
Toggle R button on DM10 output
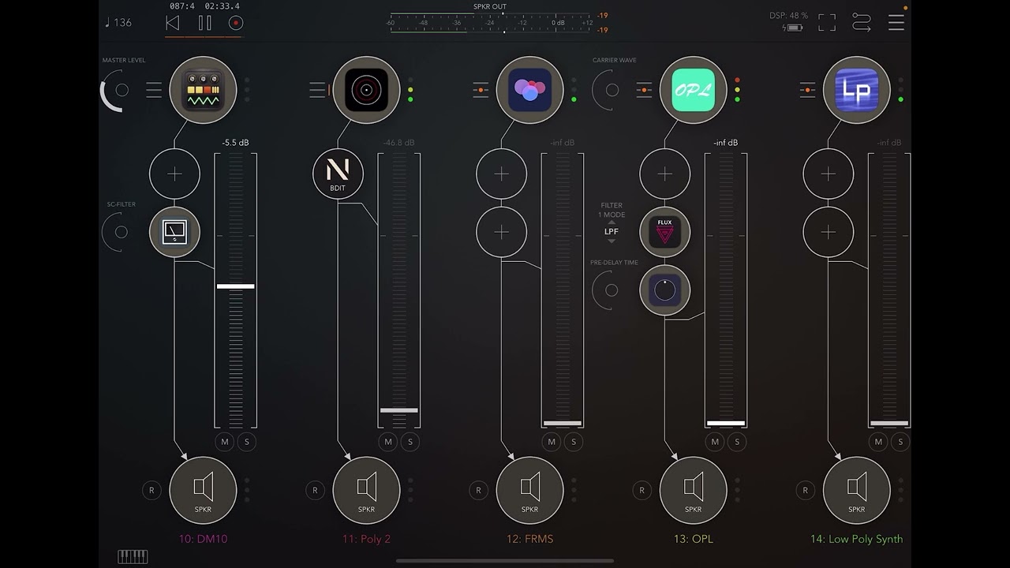(151, 490)
